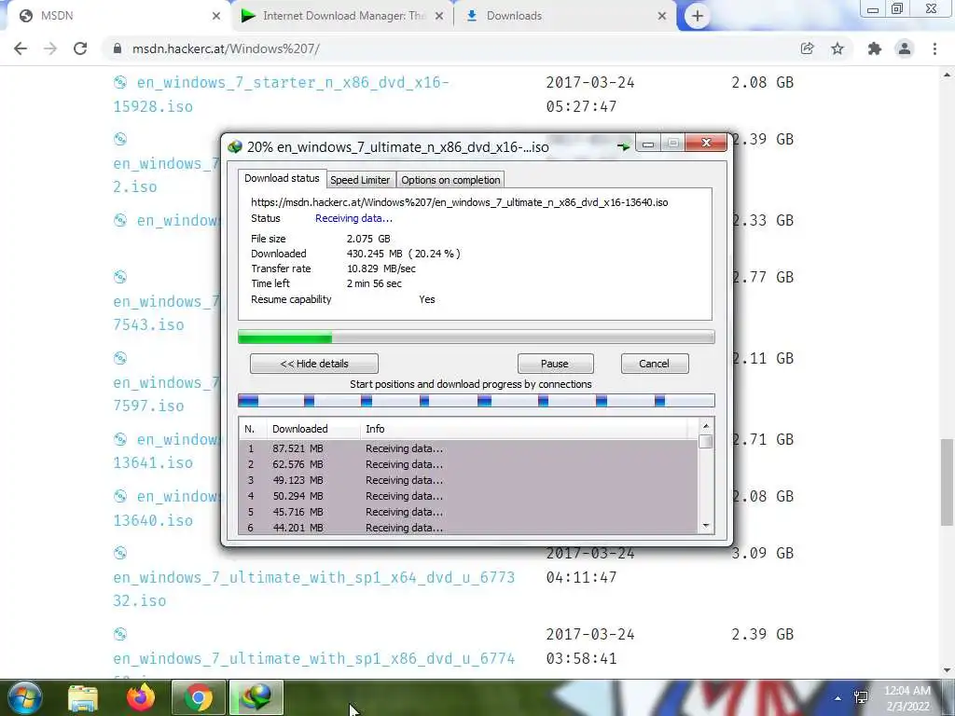Image resolution: width=955 pixels, height=716 pixels.
Task: Open Chrome three-dot menu
Action: [934, 48]
